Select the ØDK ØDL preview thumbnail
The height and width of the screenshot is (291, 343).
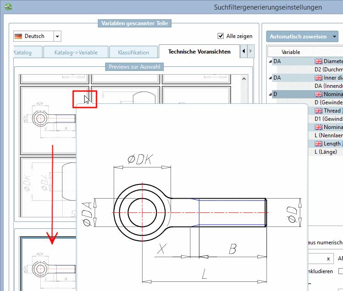pos(48,187)
